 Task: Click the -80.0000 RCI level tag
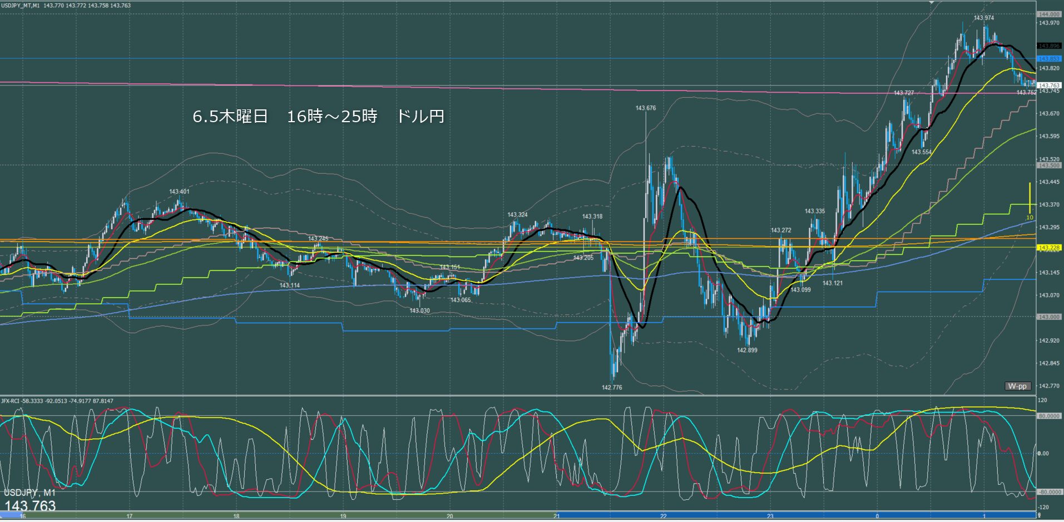[x=1049, y=492]
